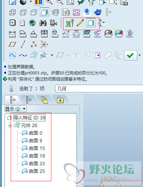The image size is (143, 187).
Task: Click the datum coordinate system tool
Action: click(44, 44)
